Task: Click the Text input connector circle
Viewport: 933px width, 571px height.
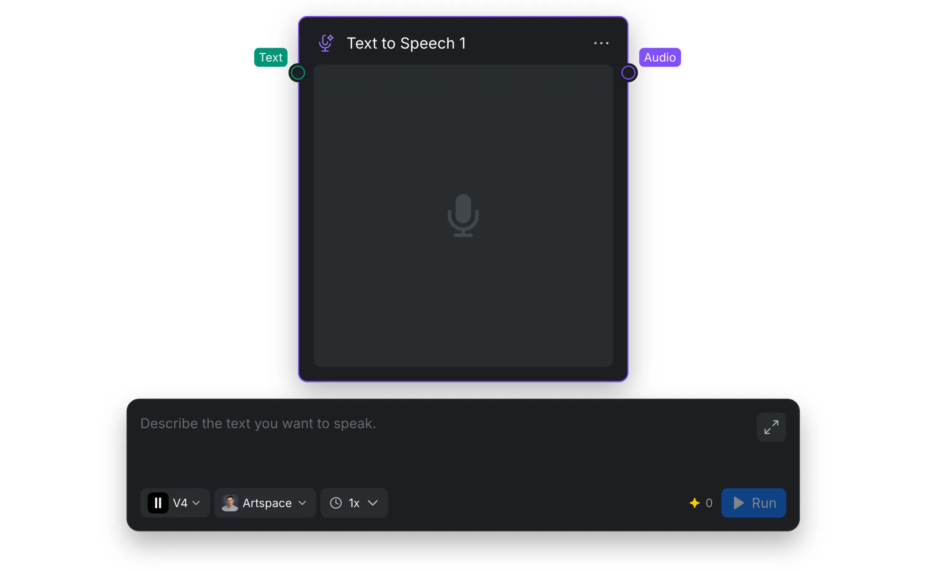Action: click(x=298, y=73)
